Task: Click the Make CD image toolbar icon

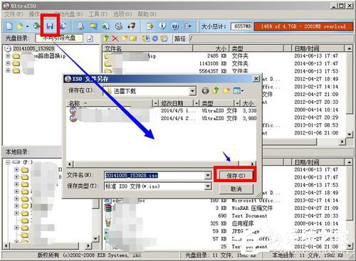Action: [x=80, y=26]
